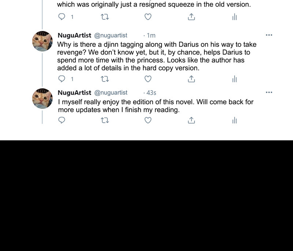View analytics for the djinn tweet
293x251 pixels.
234,79
